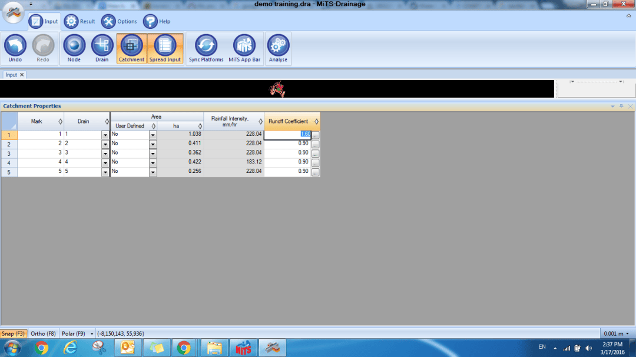Image resolution: width=636 pixels, height=357 pixels.
Task: Click the ellipsis button for row 2 runoff coefficient
Action: [x=315, y=144]
